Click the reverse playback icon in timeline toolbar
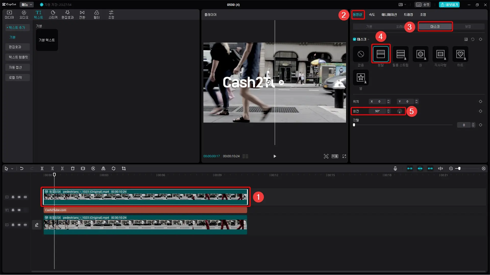490x275 pixels. point(93,168)
